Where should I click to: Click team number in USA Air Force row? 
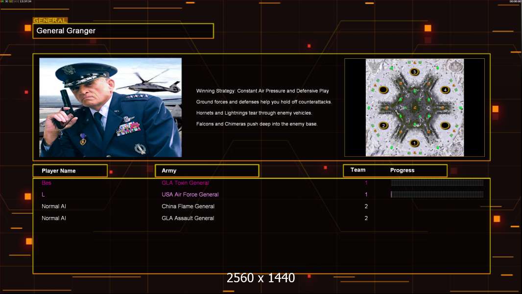point(366,195)
